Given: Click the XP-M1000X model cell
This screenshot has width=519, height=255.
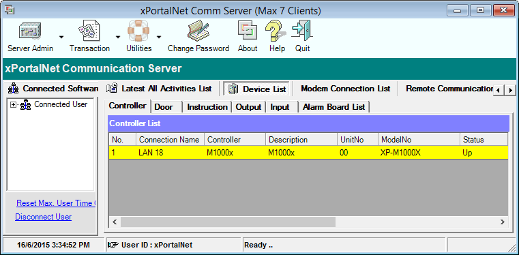Looking at the screenshot, I should click(419, 153).
